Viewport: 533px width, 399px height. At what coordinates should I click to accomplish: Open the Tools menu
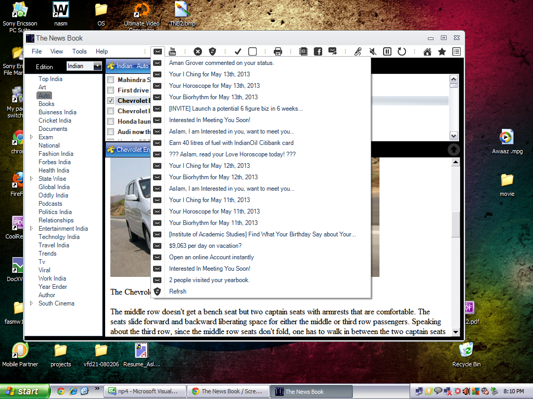pos(79,51)
